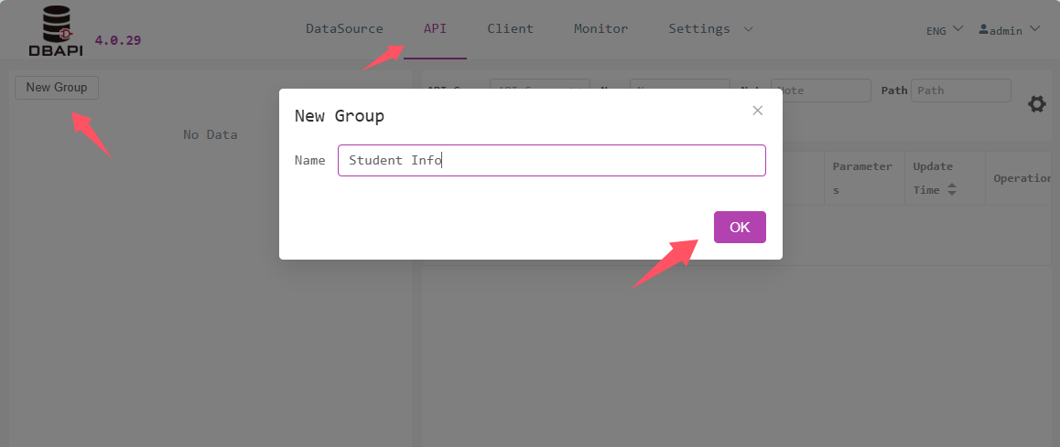The width and height of the screenshot is (1060, 447).
Task: Click the DBAPI database logo
Action: pyautogui.click(x=56, y=30)
